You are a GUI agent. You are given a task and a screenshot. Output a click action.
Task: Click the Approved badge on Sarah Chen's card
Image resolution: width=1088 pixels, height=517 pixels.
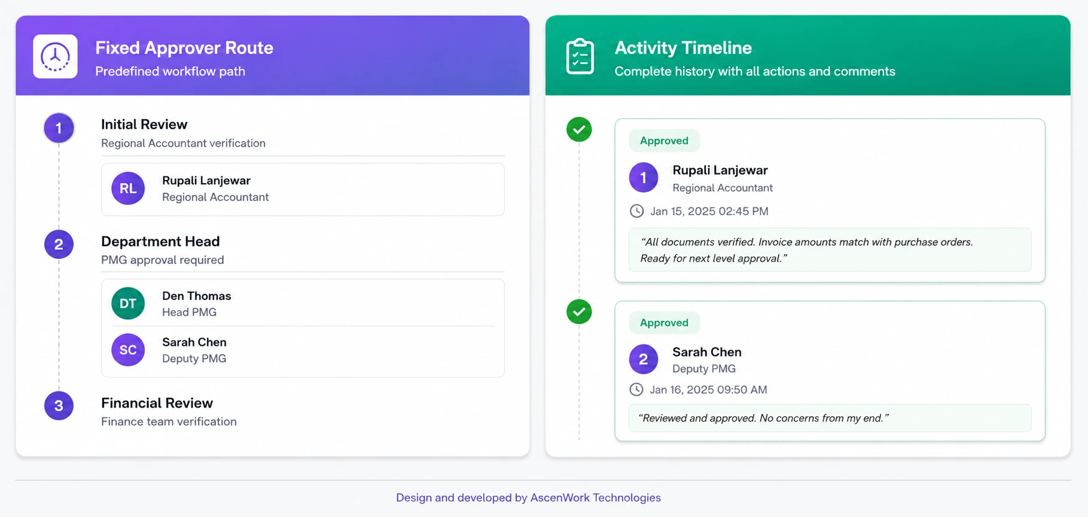pos(664,323)
